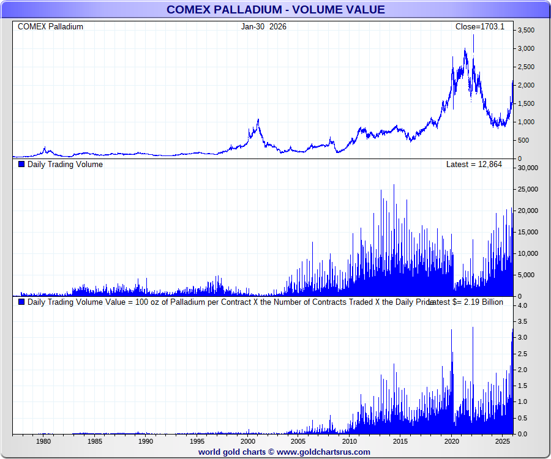Click the 3.5 value axis label
The width and height of the screenshot is (551, 459).
point(522,322)
